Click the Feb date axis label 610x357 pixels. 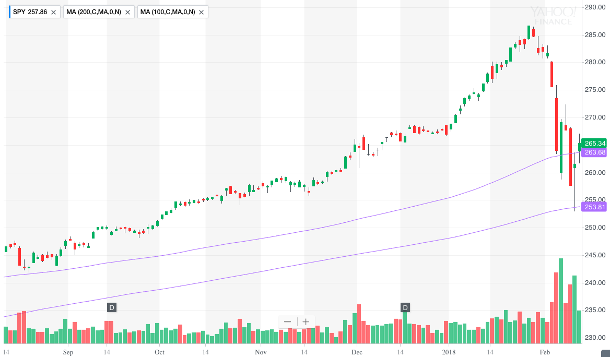click(x=545, y=352)
